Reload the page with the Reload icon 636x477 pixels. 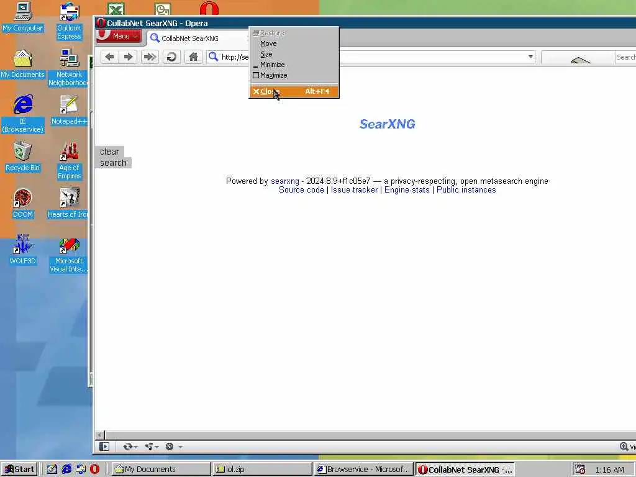(171, 57)
